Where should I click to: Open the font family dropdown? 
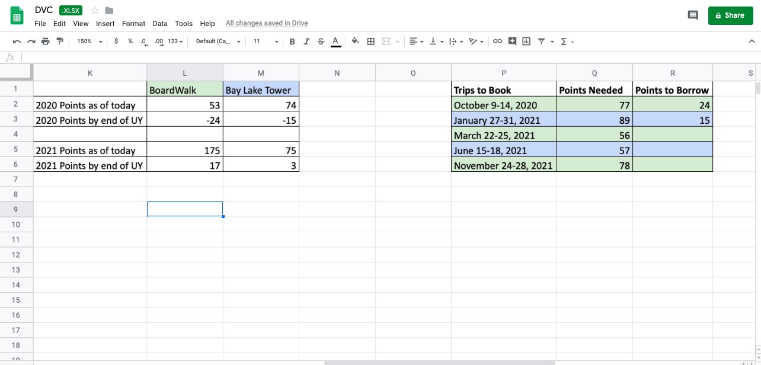pos(218,41)
